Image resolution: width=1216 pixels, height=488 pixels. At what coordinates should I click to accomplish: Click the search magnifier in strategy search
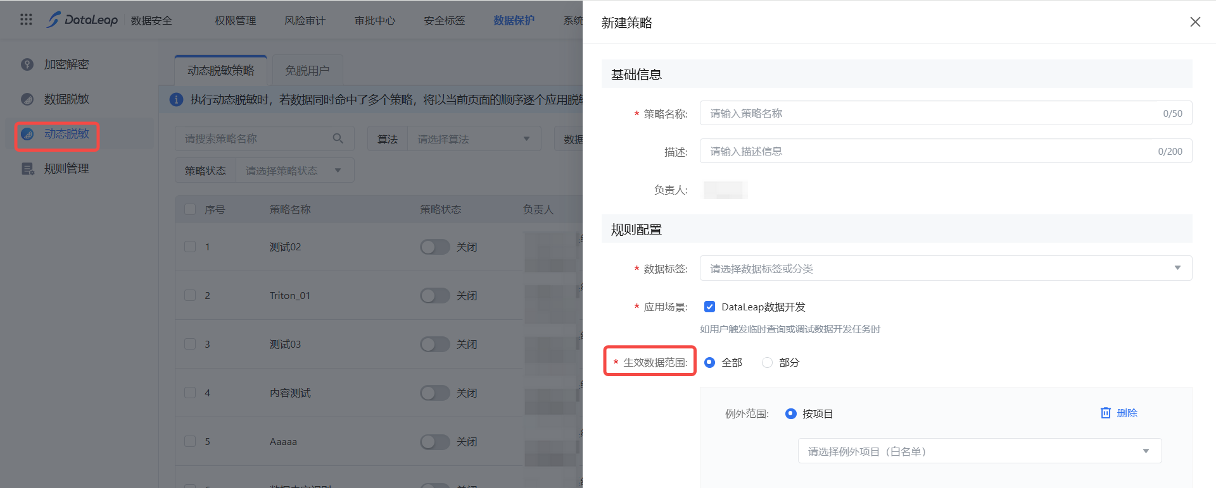tap(338, 138)
